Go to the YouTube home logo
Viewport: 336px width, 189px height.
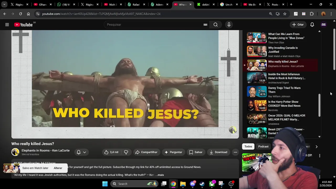(23, 25)
